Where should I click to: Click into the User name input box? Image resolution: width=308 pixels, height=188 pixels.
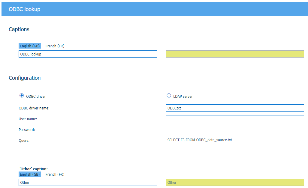coord(235,119)
